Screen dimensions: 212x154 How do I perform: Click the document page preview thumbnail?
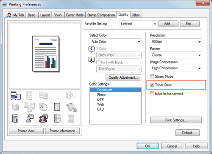coord(46,54)
